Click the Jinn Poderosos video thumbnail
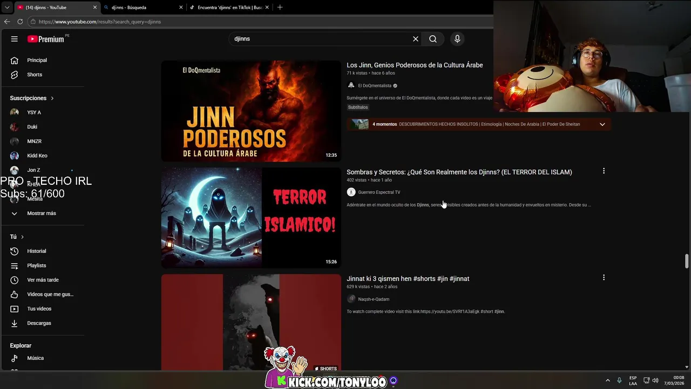 251,111
